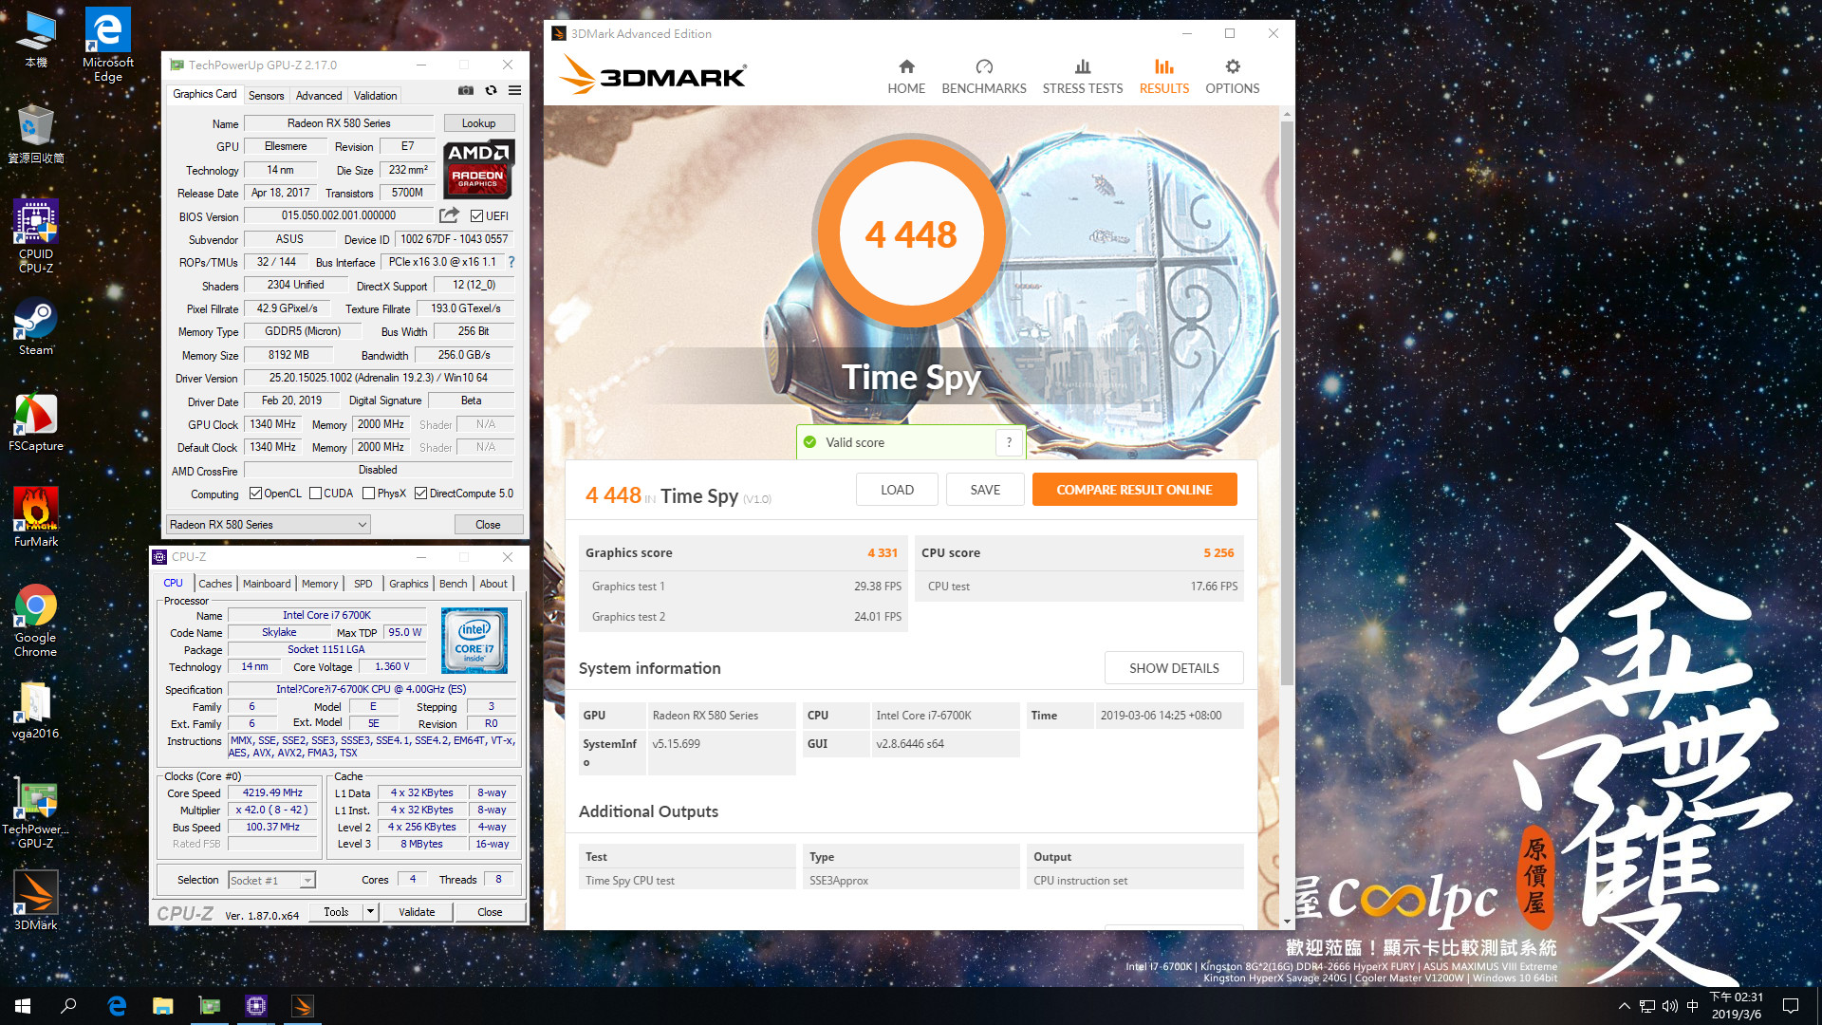Click the valid score help question mark
This screenshot has height=1025, width=1822.
(x=1009, y=442)
